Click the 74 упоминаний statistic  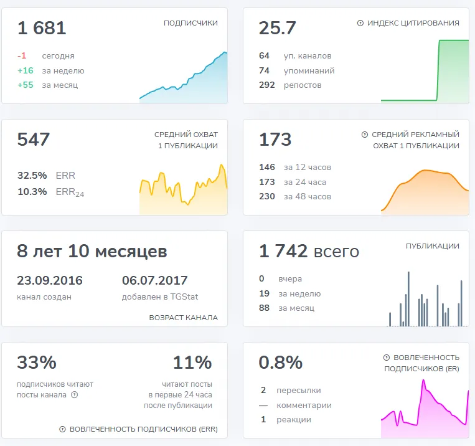click(x=296, y=70)
